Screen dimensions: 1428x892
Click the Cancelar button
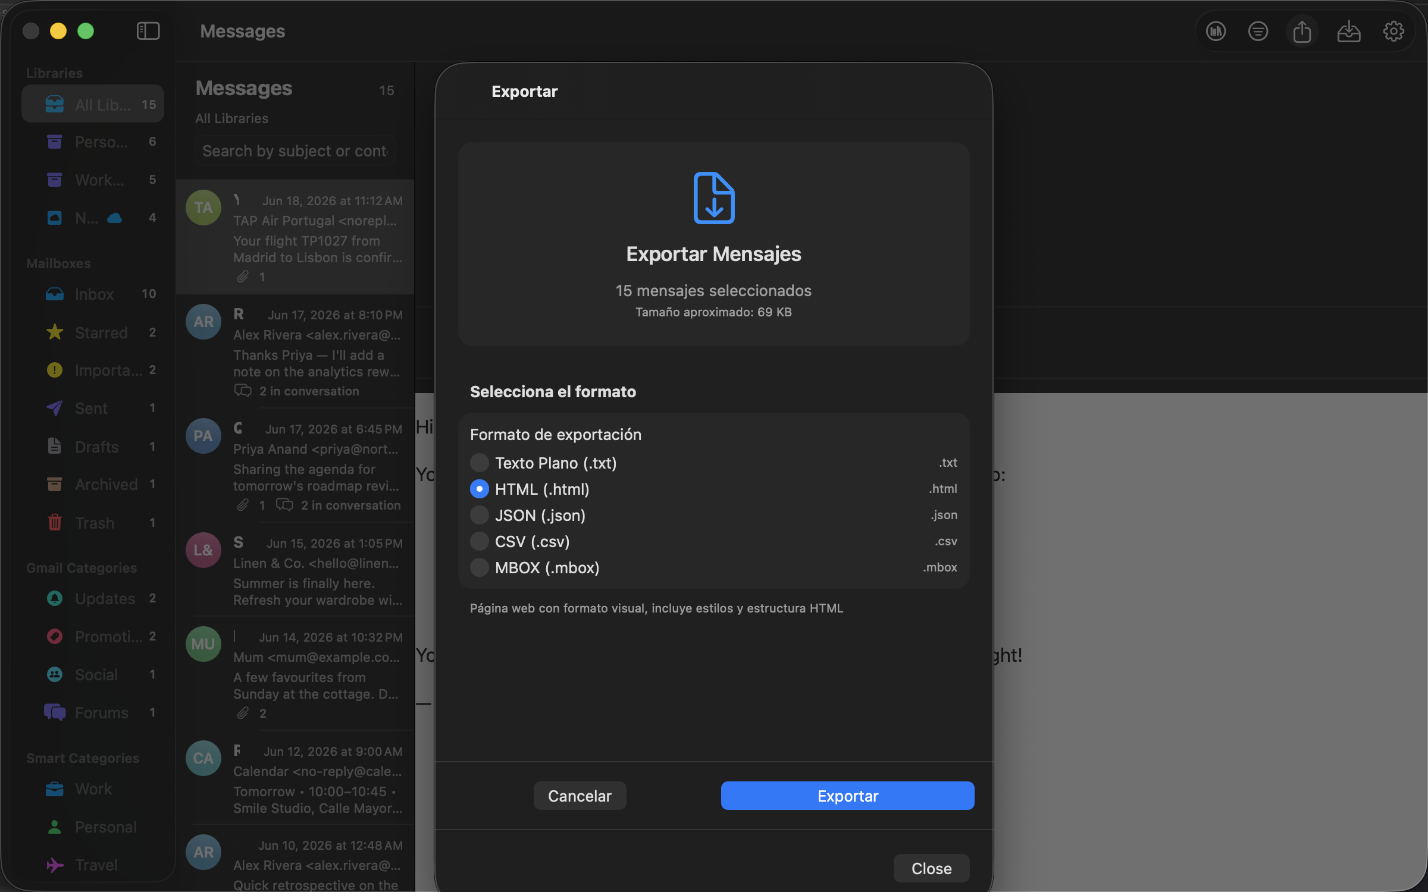580,796
